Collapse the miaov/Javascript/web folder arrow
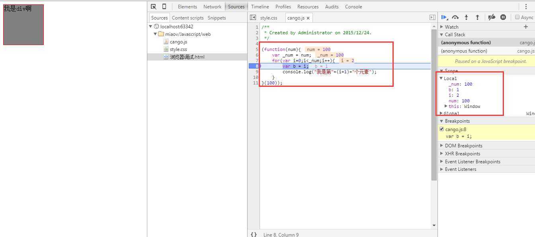This screenshot has width=535, height=237. (155, 34)
